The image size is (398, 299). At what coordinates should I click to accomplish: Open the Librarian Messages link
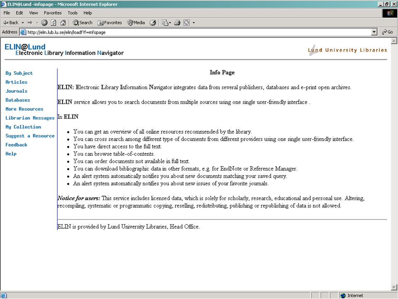[30, 118]
